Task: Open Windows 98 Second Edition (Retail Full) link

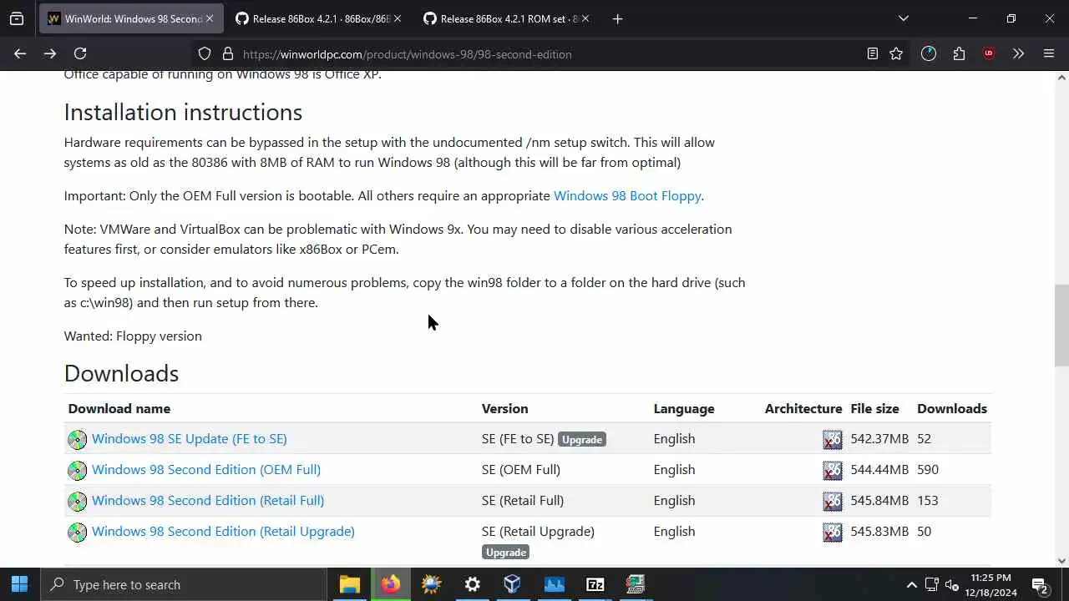Action: [208, 500]
